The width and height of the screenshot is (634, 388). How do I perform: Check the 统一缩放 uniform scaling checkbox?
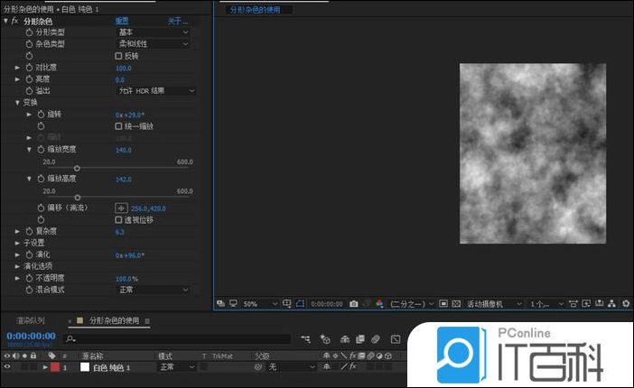(118, 126)
